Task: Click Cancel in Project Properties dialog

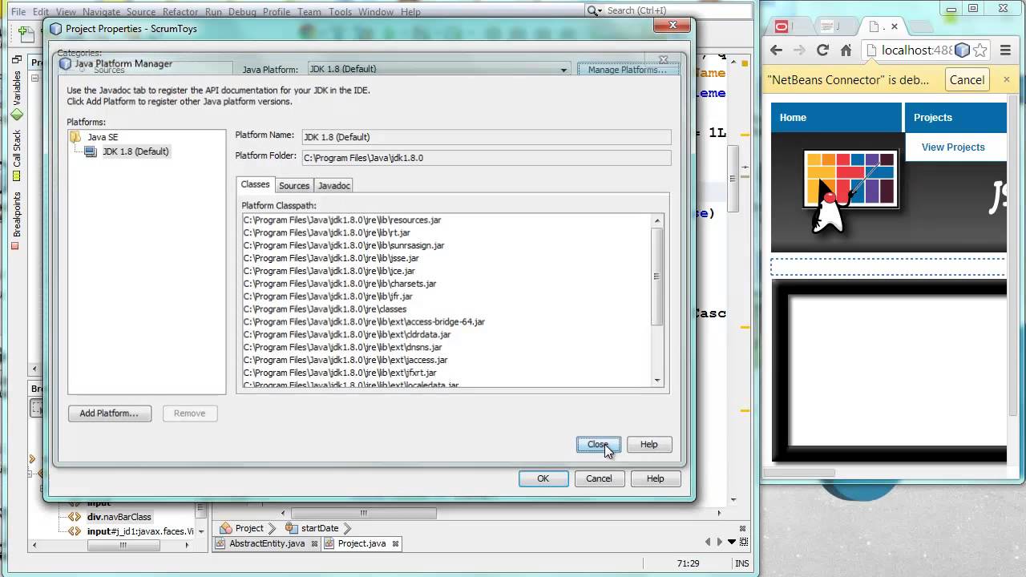Action: (599, 478)
